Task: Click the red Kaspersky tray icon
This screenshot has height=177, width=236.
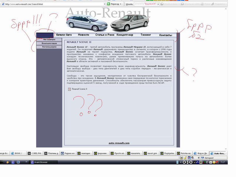Action: click(x=217, y=162)
